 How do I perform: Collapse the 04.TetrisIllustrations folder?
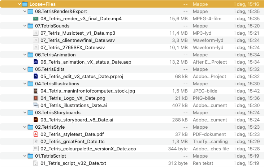click(x=25, y=83)
